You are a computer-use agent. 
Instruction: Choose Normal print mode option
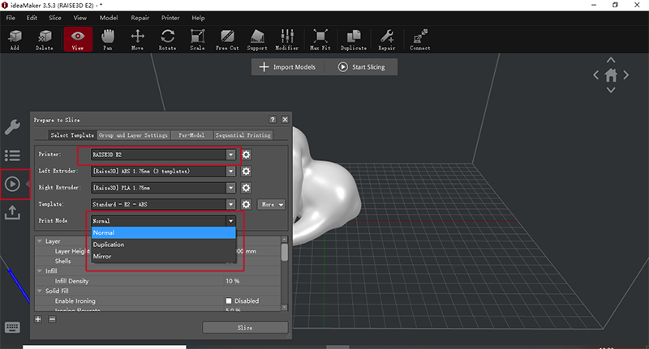(x=163, y=232)
